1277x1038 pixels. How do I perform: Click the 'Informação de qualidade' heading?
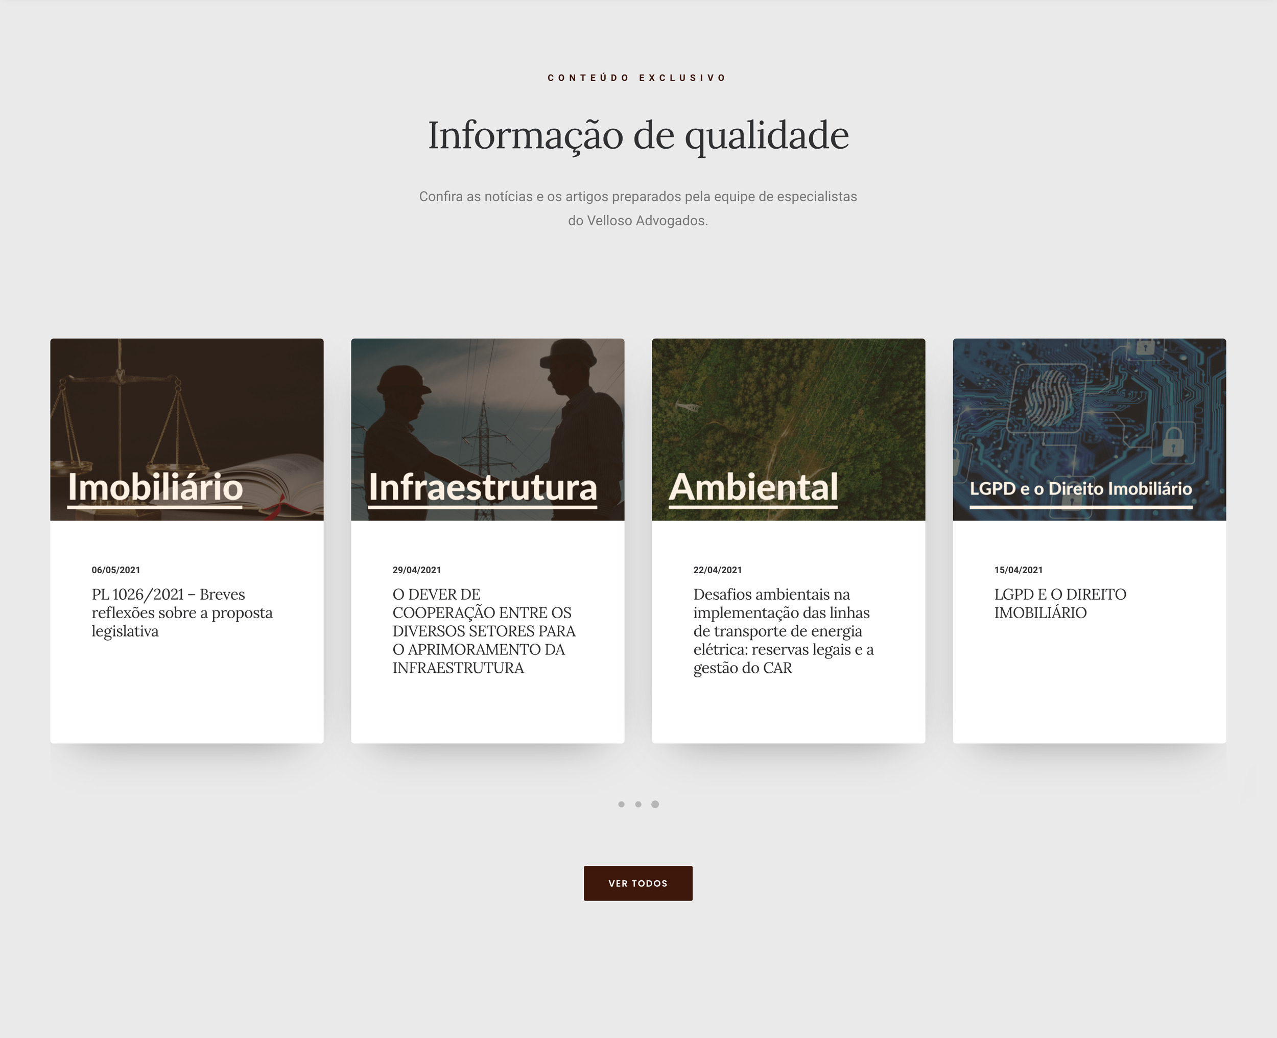pyautogui.click(x=638, y=135)
